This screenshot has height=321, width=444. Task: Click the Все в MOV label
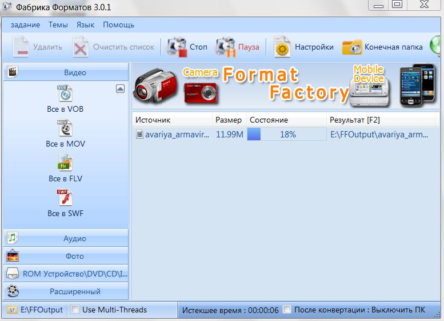(x=65, y=144)
